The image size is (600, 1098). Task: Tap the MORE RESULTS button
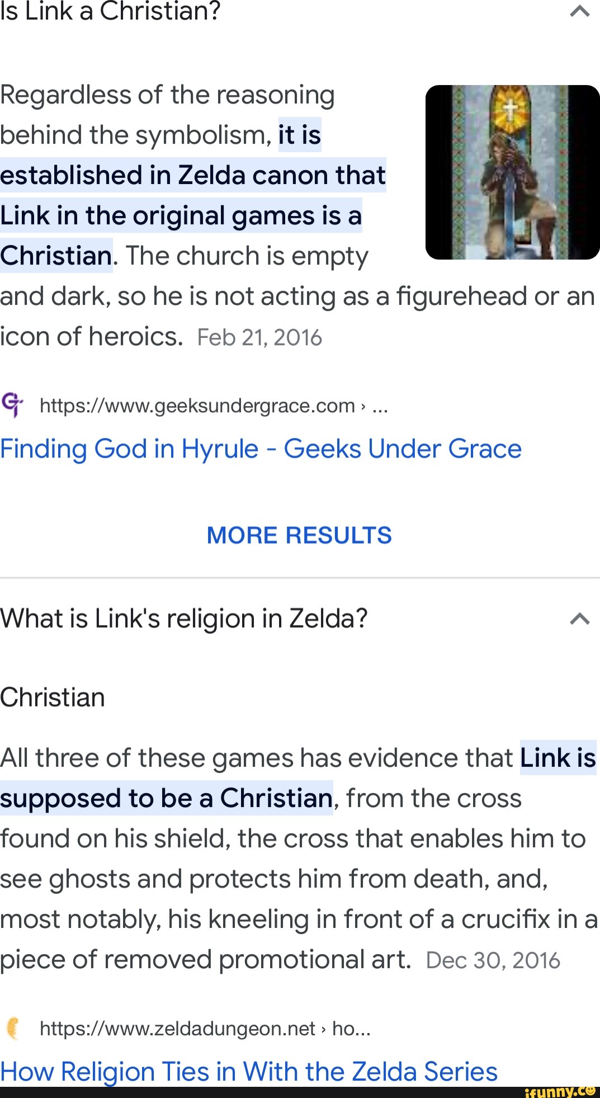tap(299, 535)
